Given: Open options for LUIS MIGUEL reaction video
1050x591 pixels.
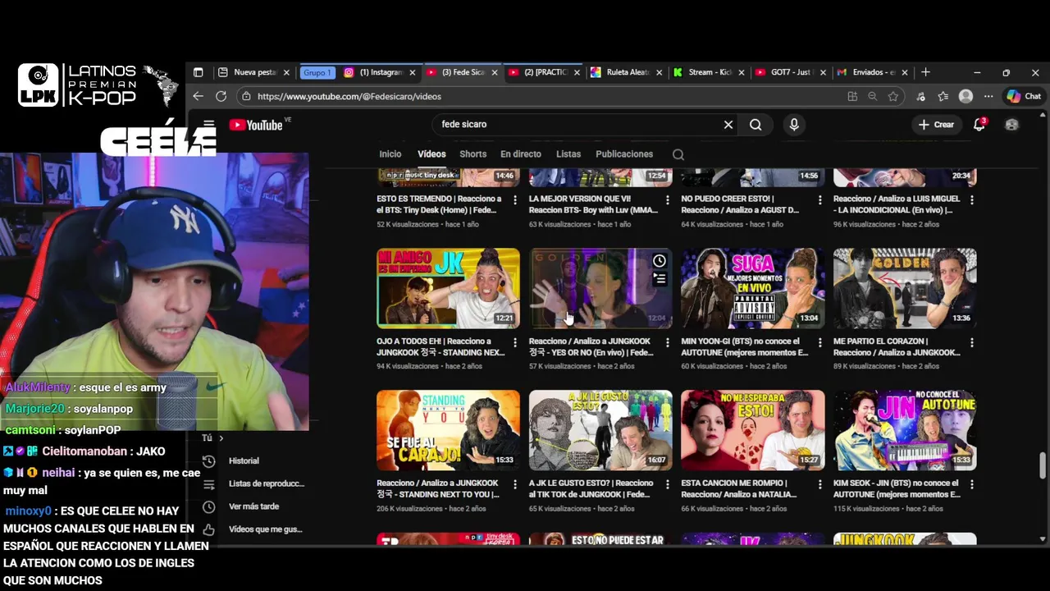Looking at the screenshot, I should pos(972,200).
